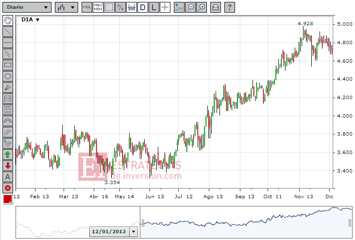
Task: Select the horizontal line drawing tool
Action: point(8,42)
